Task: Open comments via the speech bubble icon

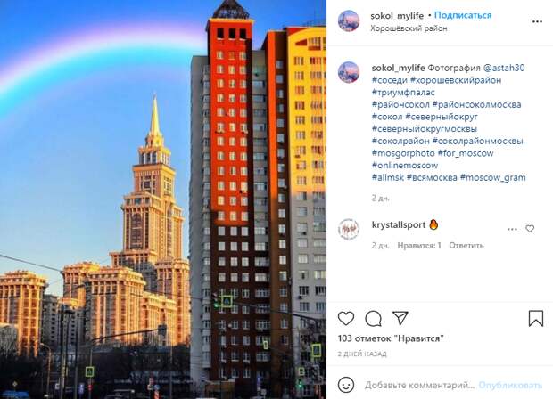Action: pos(373,319)
